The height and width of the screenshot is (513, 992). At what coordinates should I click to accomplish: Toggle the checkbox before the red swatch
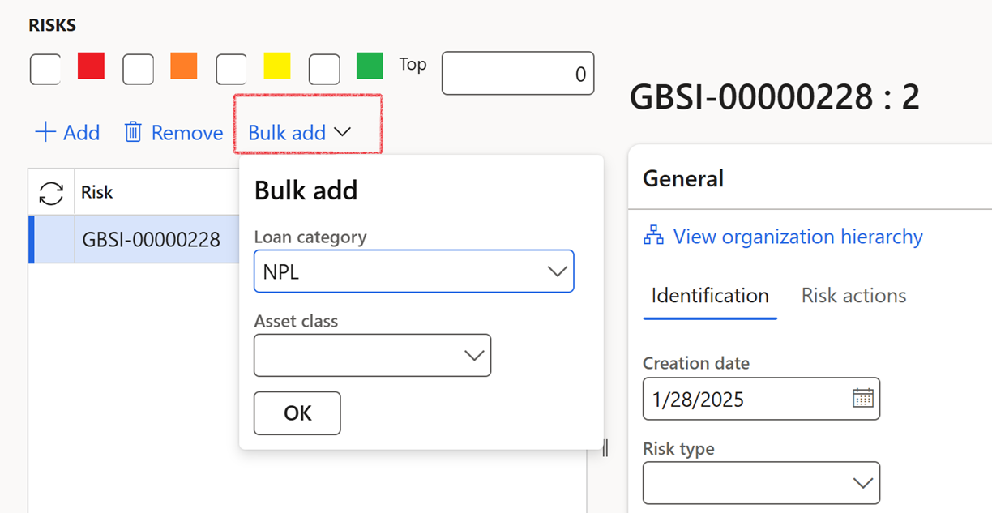pyautogui.click(x=45, y=68)
